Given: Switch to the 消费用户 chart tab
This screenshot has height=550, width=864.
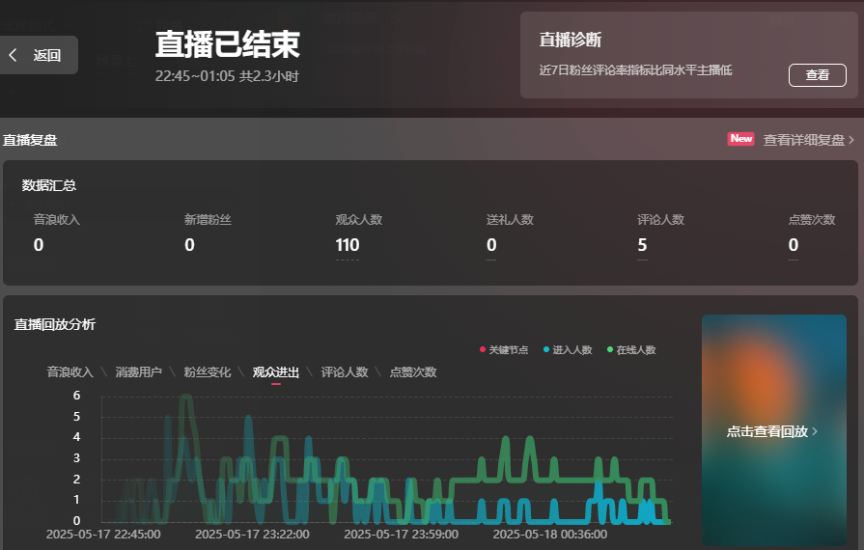Looking at the screenshot, I should 138,372.
